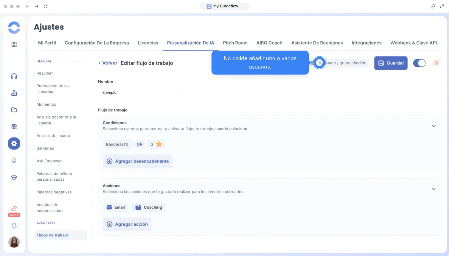Select the Banderas item in the settings menu
Screen dimensions: 449x256
[x=45, y=148]
